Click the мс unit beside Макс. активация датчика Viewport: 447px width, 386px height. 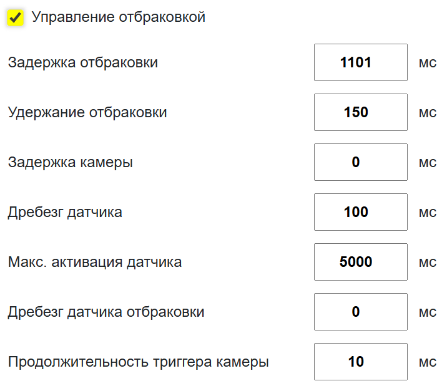tap(427, 263)
